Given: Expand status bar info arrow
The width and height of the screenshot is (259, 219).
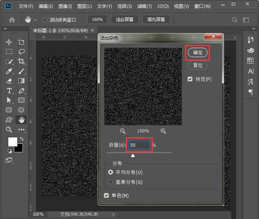Looking at the screenshot, I should tap(114, 214).
